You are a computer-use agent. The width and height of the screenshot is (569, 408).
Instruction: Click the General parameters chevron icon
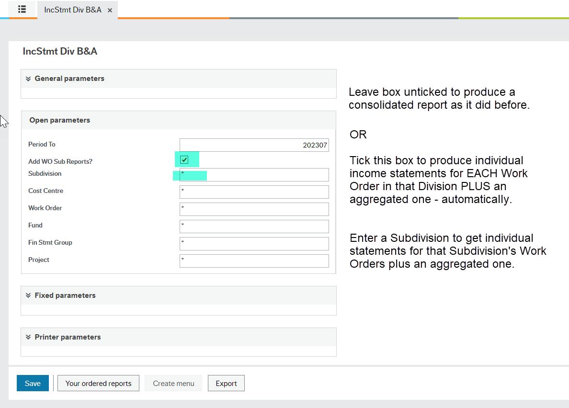pyautogui.click(x=28, y=79)
